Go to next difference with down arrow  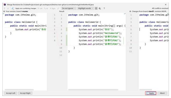(x=8, y=8)
